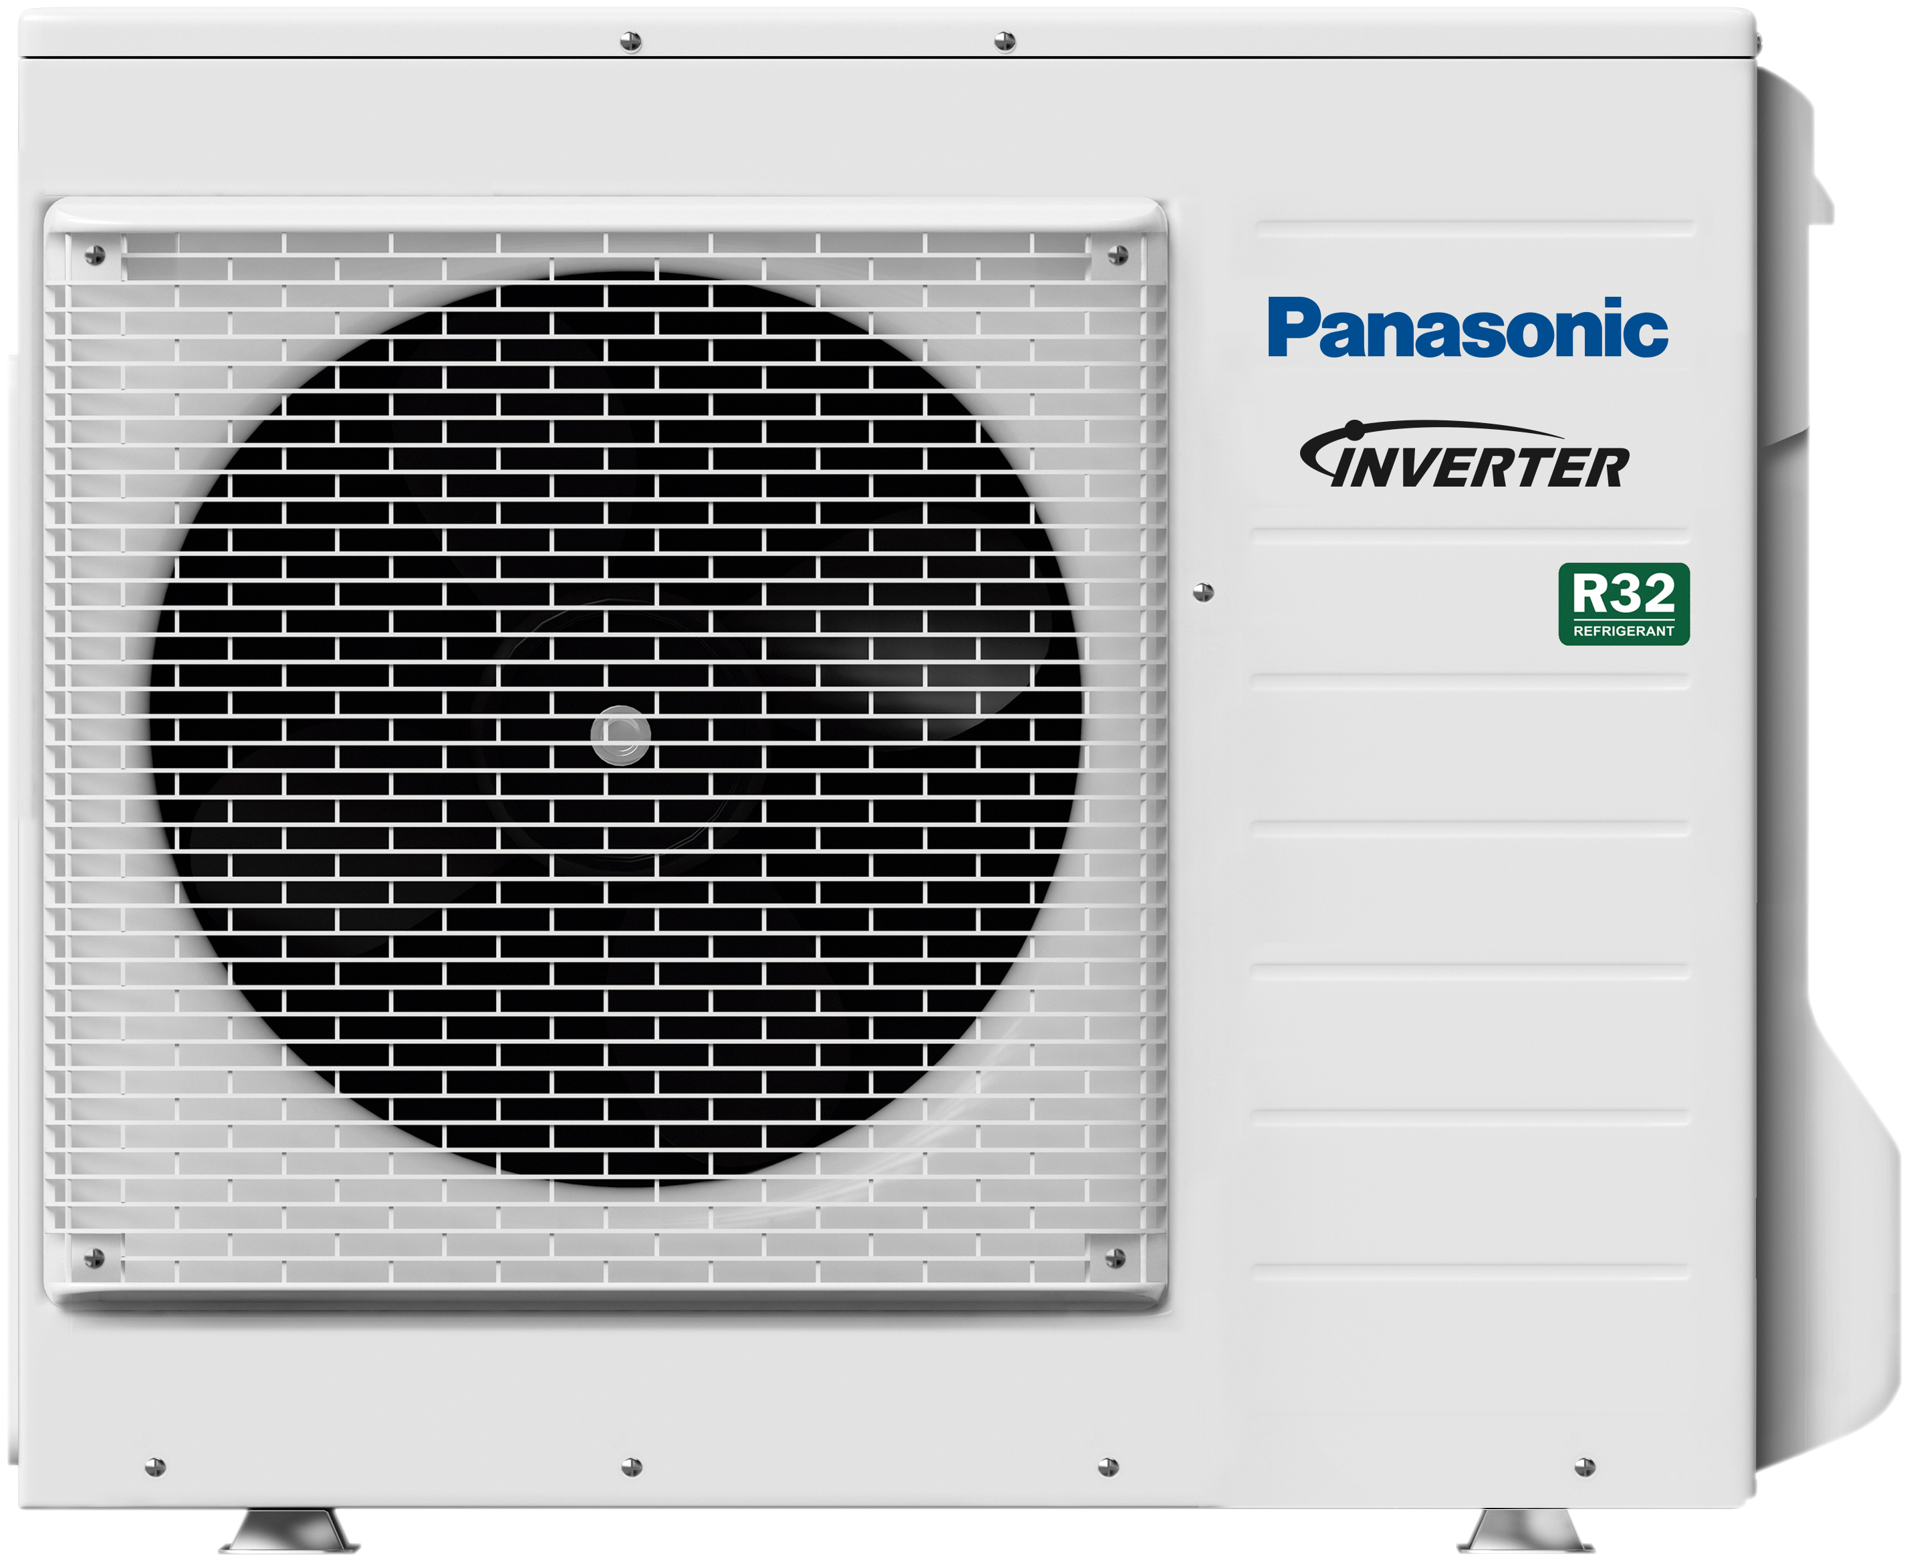The height and width of the screenshot is (1562, 1909).
Task: Click the screw between the grille and R32 badge
Action: [x=1202, y=592]
